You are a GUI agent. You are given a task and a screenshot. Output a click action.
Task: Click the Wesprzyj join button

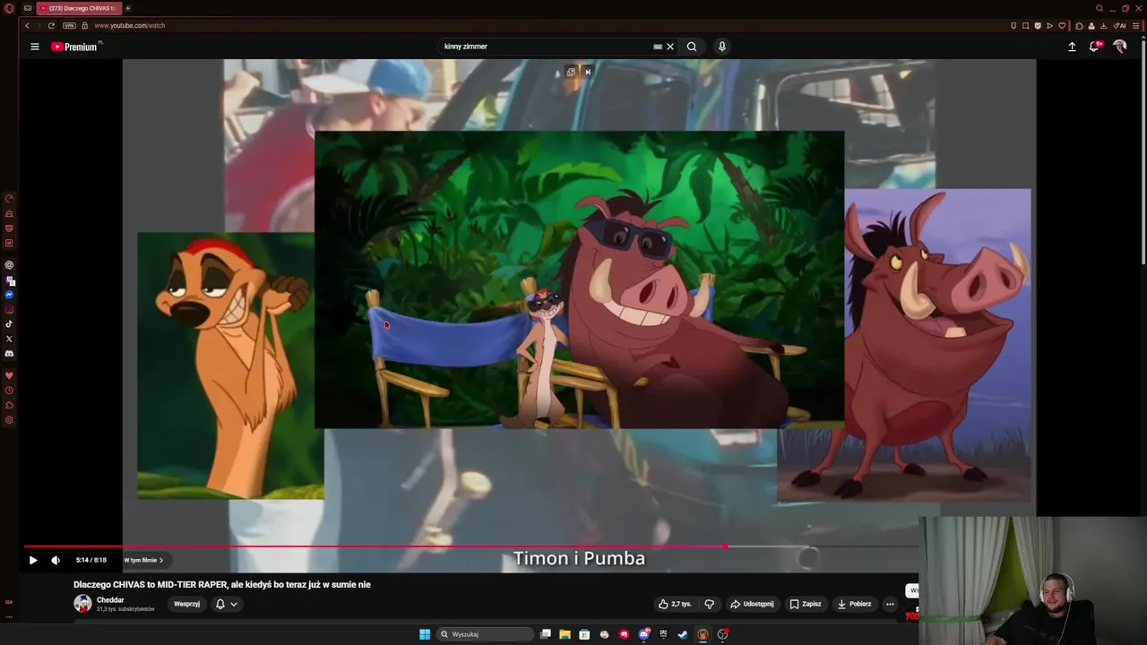[187, 604]
